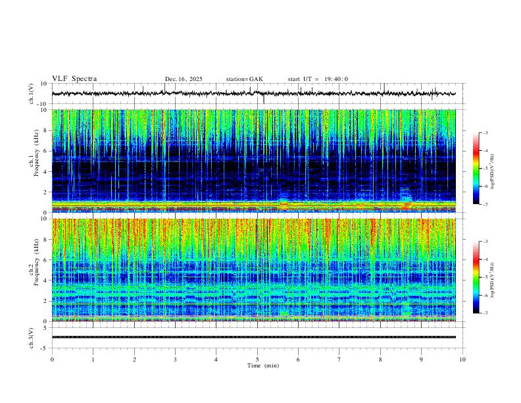Click time axis tick label '5'
521x403 pixels.
(x=257, y=360)
